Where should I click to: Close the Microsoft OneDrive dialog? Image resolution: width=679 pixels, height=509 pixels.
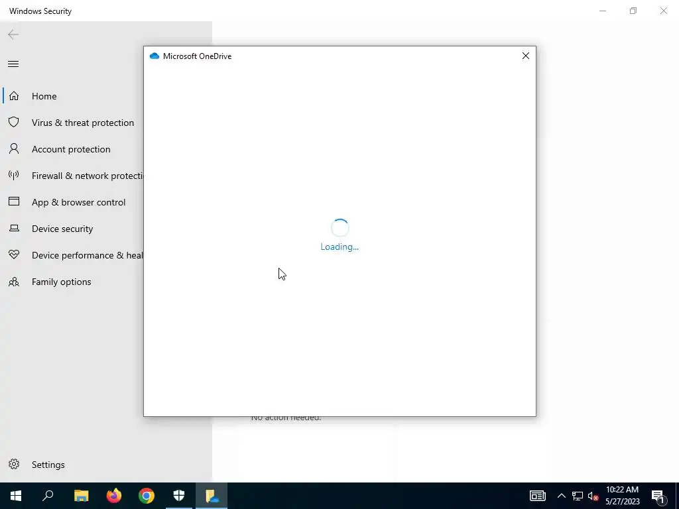point(525,56)
